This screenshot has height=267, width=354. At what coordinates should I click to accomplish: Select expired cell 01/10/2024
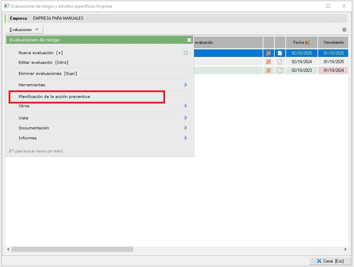click(333, 70)
